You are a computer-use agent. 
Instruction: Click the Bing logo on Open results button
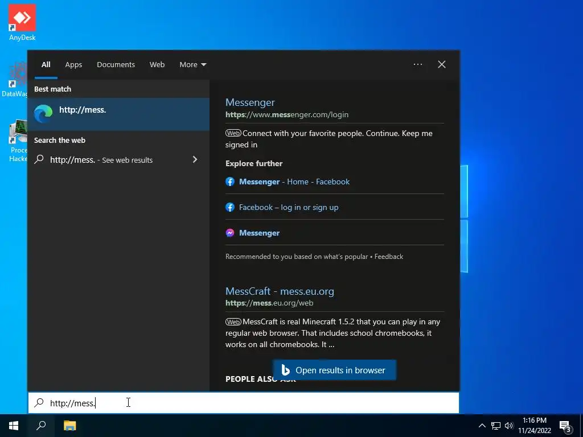[285, 370]
